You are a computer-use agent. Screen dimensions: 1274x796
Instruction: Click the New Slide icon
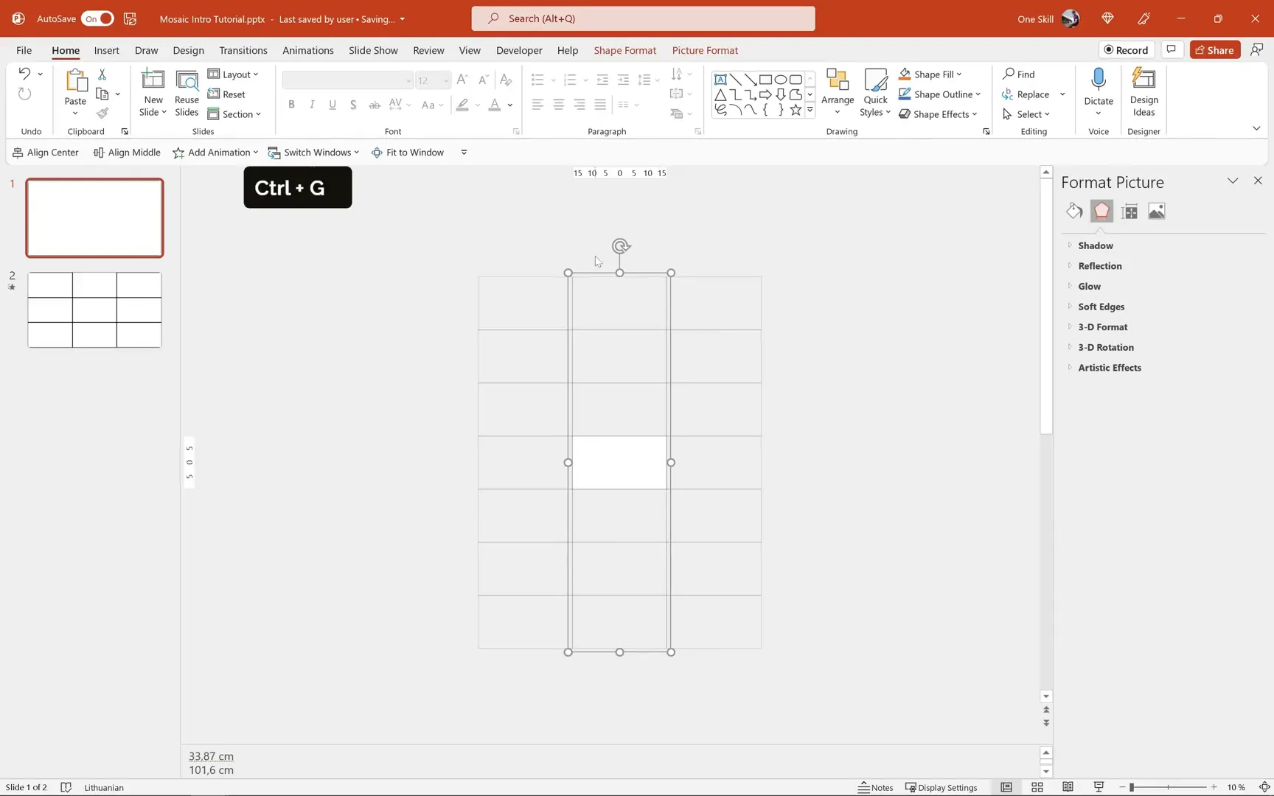pos(153,80)
